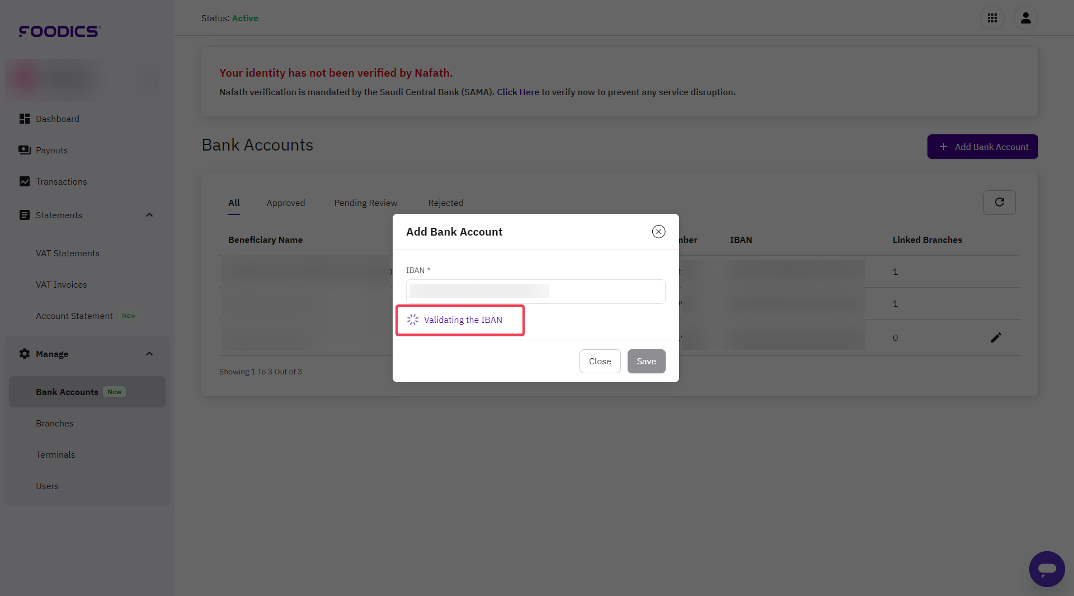Open the apps grid launcher
The height and width of the screenshot is (596, 1074).
click(x=993, y=18)
